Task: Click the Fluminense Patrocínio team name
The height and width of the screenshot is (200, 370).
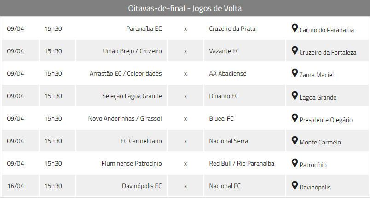Action: pos(132,163)
